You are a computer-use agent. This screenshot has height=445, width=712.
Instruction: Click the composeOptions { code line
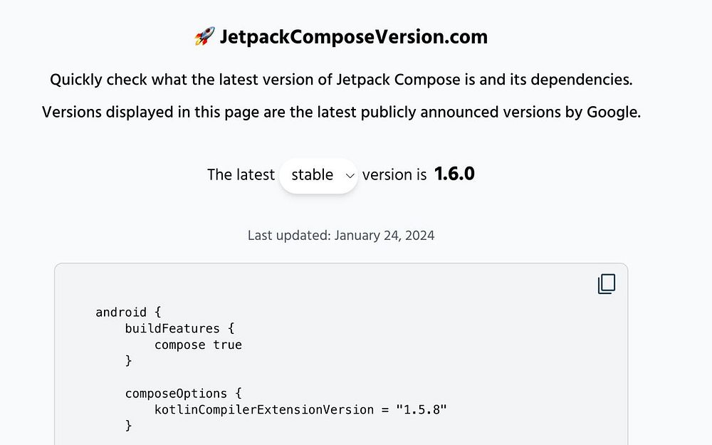[183, 393]
